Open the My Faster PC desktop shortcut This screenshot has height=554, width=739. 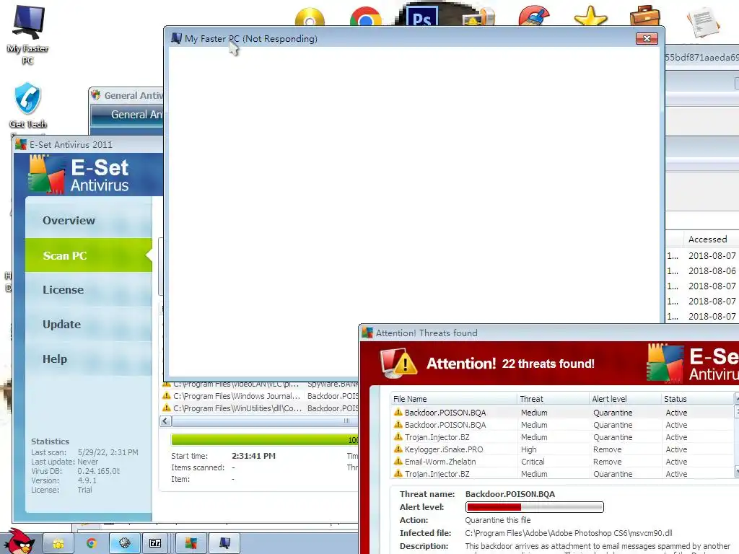pos(28,34)
